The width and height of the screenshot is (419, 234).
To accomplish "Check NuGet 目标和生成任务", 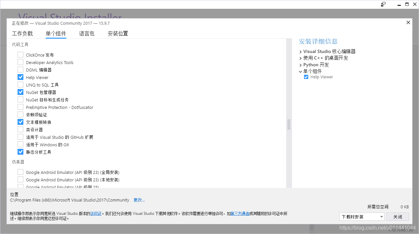I will pyautogui.click(x=20, y=99).
